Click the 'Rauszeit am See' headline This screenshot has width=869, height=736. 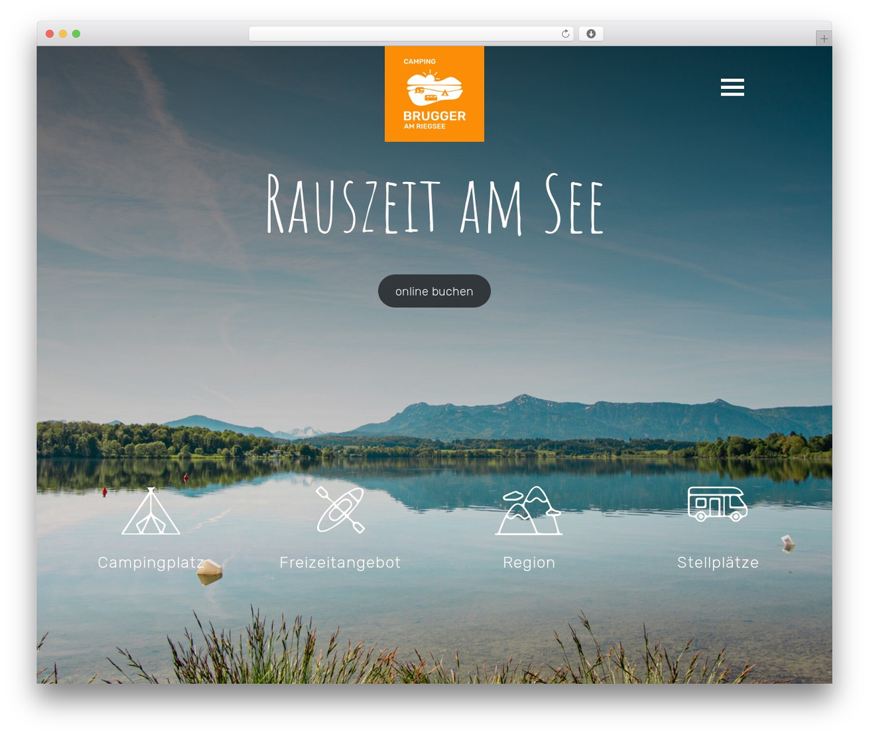click(434, 204)
